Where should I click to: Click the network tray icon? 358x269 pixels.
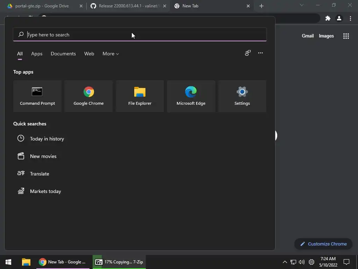tap(293, 262)
